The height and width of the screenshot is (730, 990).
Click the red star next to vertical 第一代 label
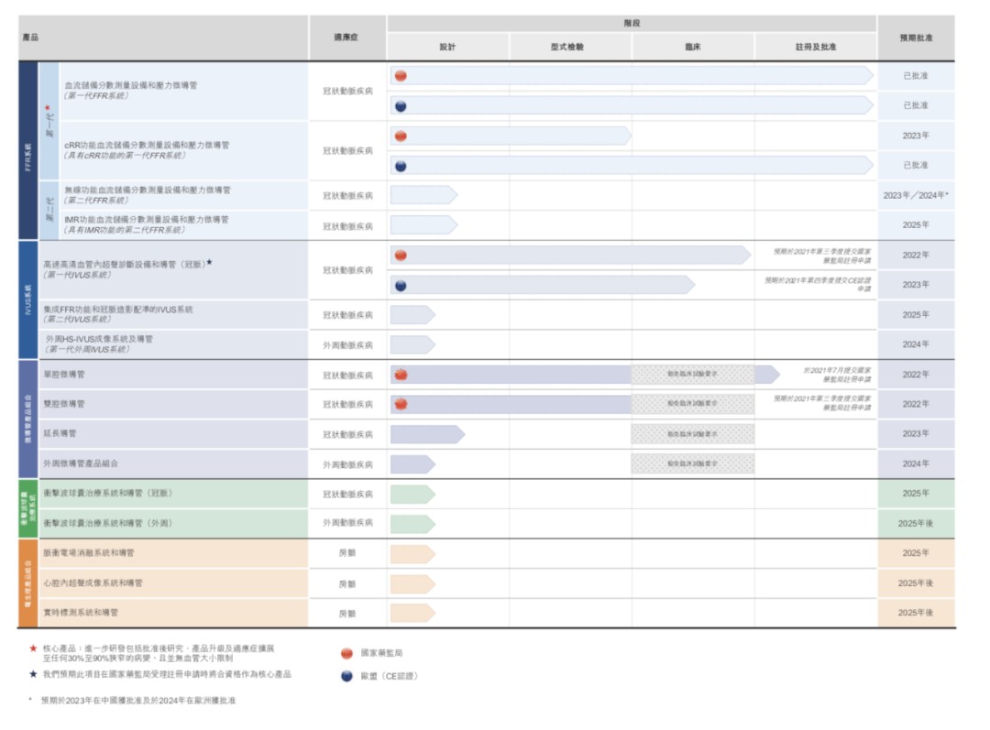coord(48,107)
